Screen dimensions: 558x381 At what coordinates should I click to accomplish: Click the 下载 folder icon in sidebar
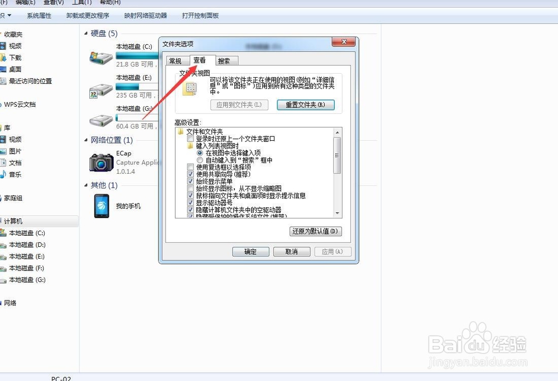3,58
